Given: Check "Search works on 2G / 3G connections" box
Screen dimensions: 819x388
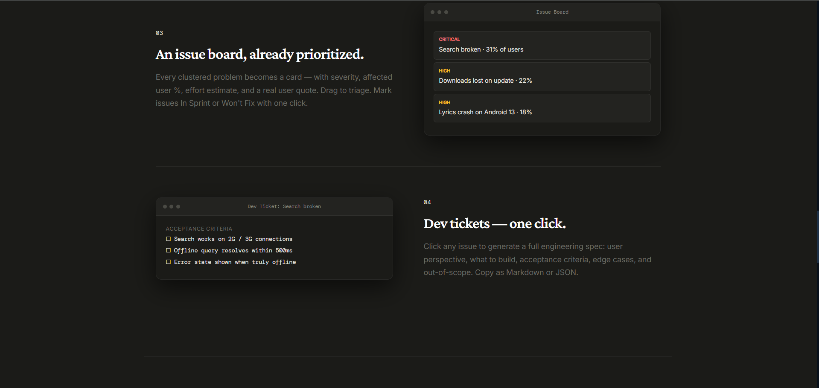Looking at the screenshot, I should click(168, 239).
